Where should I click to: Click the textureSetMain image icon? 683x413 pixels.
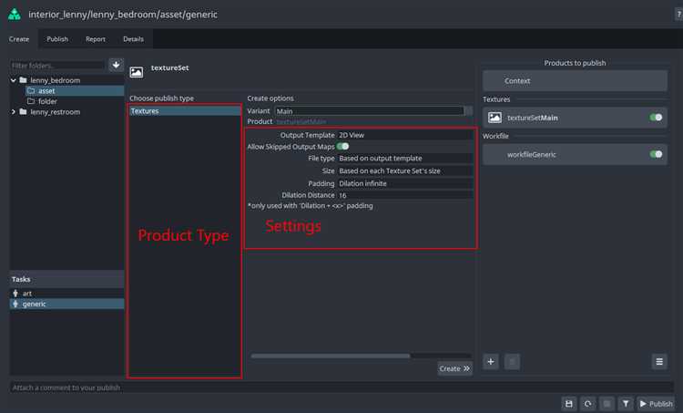pyautogui.click(x=494, y=118)
